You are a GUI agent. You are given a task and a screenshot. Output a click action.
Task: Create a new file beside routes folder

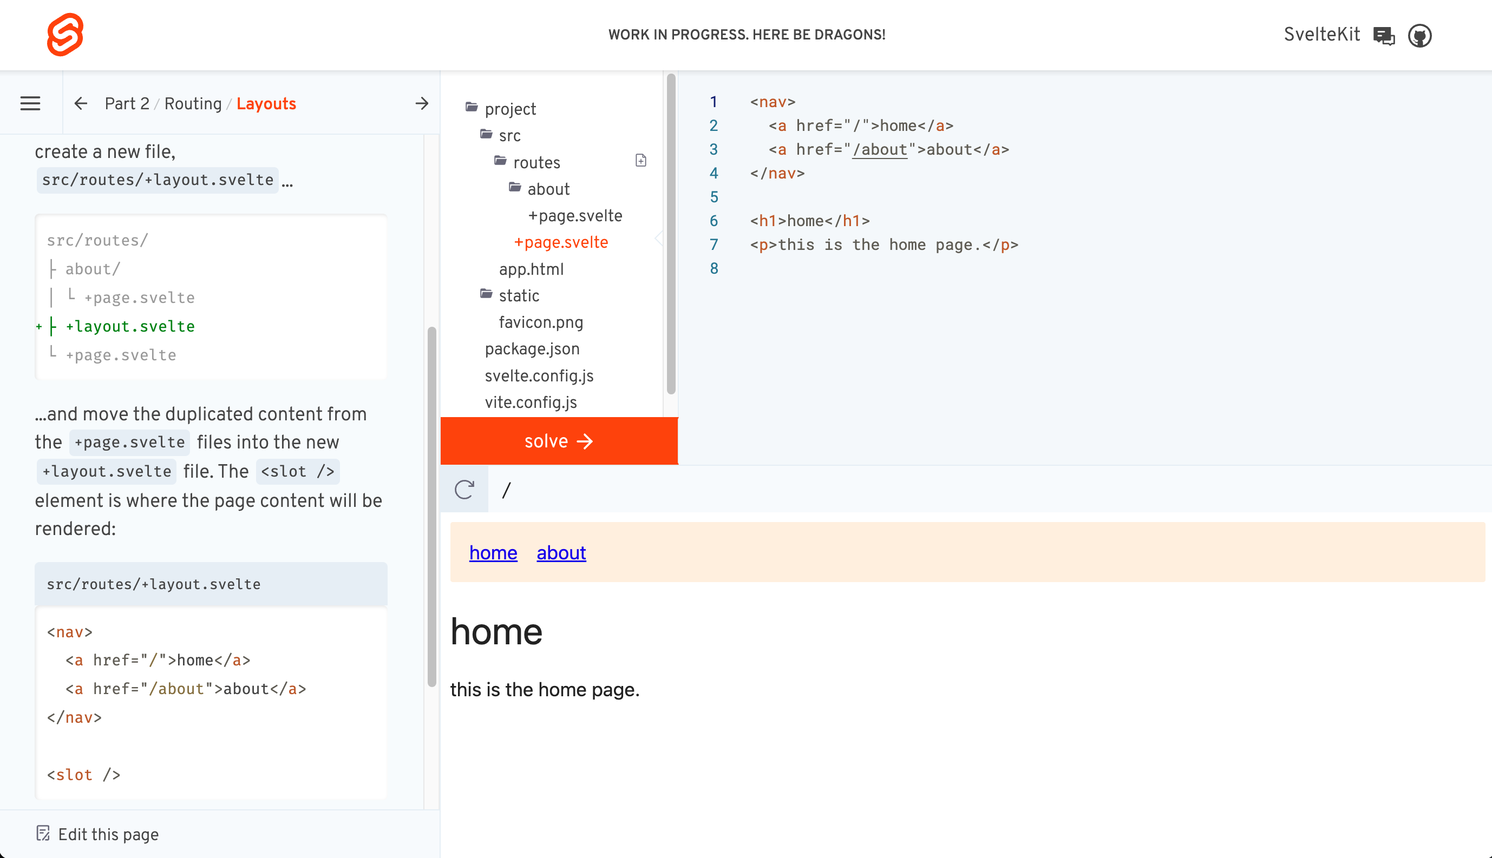click(640, 160)
